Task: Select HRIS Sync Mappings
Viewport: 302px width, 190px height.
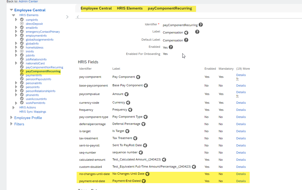Action: tap(33, 112)
